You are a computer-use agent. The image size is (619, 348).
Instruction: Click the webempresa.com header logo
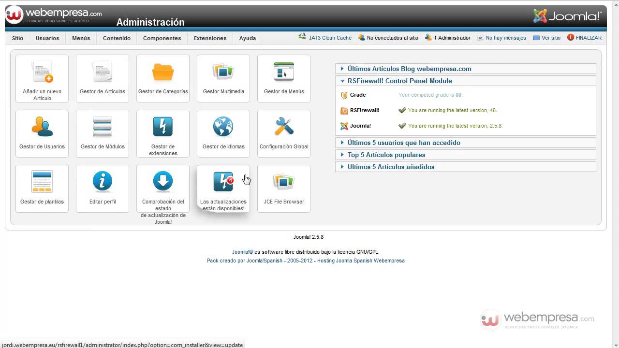(54, 15)
